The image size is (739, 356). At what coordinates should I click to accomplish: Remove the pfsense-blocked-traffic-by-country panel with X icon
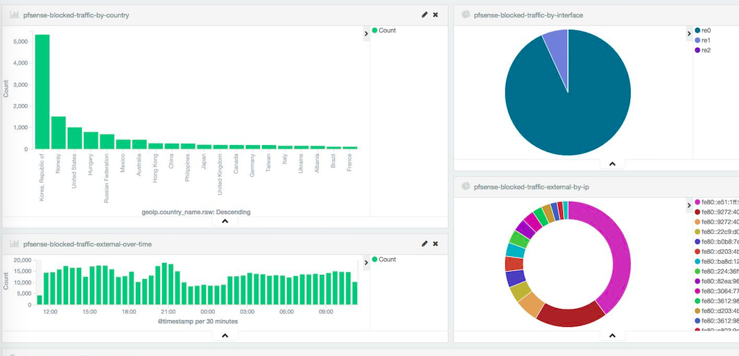point(435,15)
